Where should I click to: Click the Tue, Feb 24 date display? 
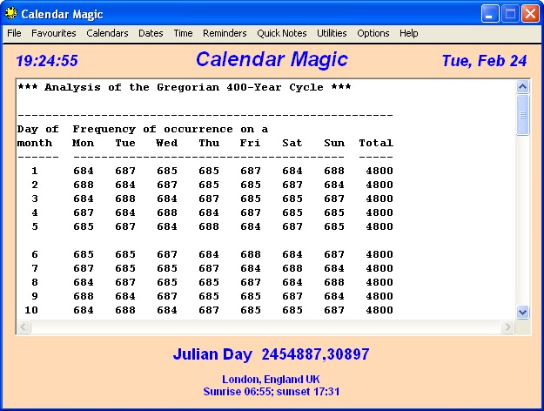pyautogui.click(x=484, y=61)
